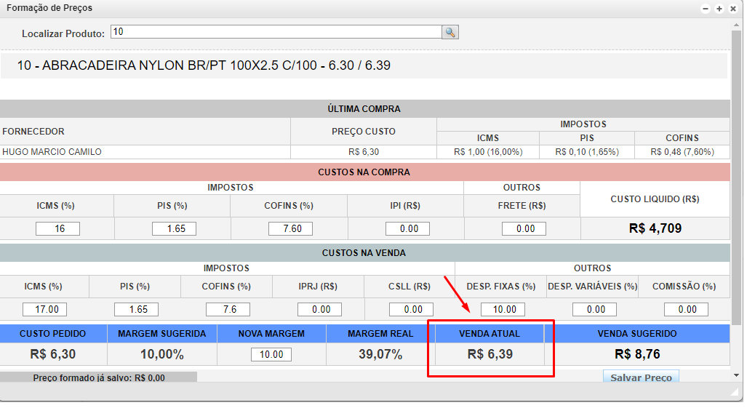The image size is (747, 408).
Task: Click the DESP. VARIÁVEIS (%) input
Action: (x=594, y=309)
